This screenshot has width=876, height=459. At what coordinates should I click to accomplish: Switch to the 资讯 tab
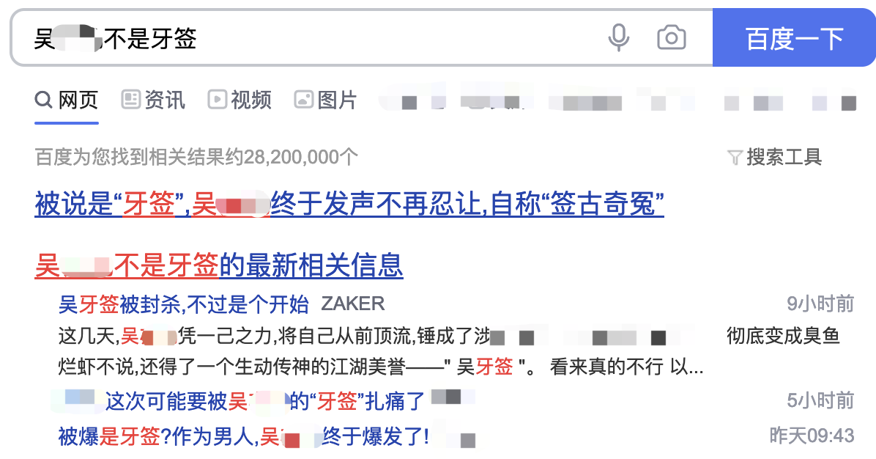pos(153,100)
